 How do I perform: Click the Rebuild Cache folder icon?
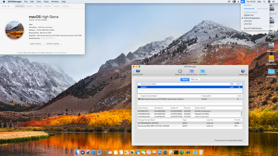tap(191, 71)
